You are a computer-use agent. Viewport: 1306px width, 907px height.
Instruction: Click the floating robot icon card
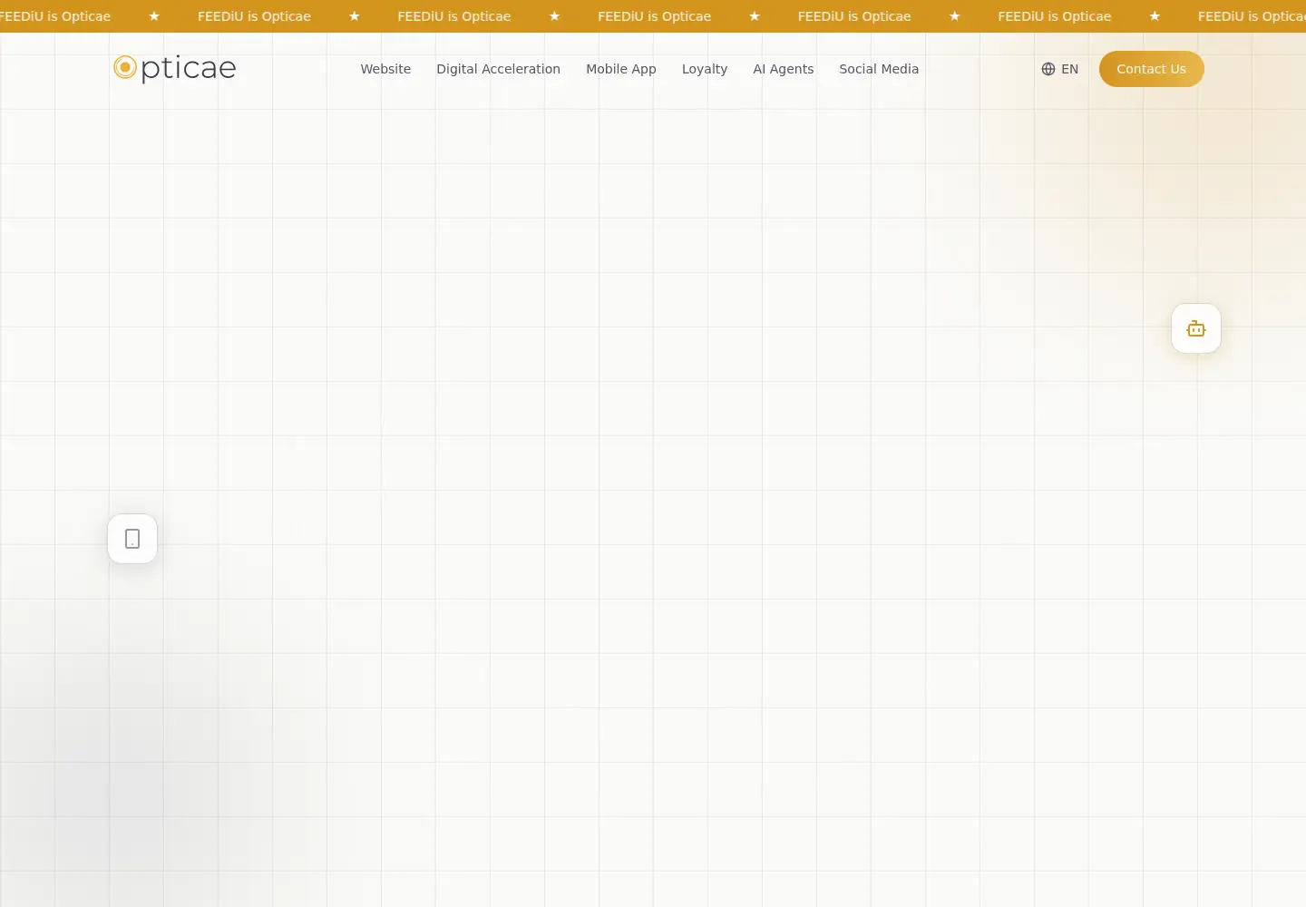[x=1196, y=328]
